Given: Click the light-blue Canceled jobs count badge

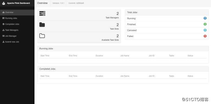Looking at the screenshot, I should click(205, 30).
